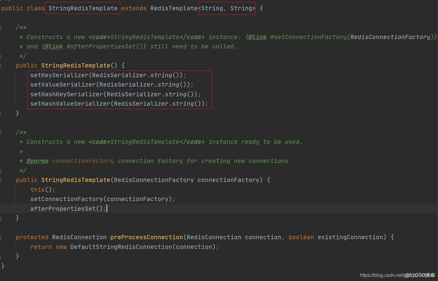Click #setConnectionFactory(RedisConnectionFactory) in the Javadoc comment
The height and width of the screenshot is (281, 438).
(x=352, y=37)
